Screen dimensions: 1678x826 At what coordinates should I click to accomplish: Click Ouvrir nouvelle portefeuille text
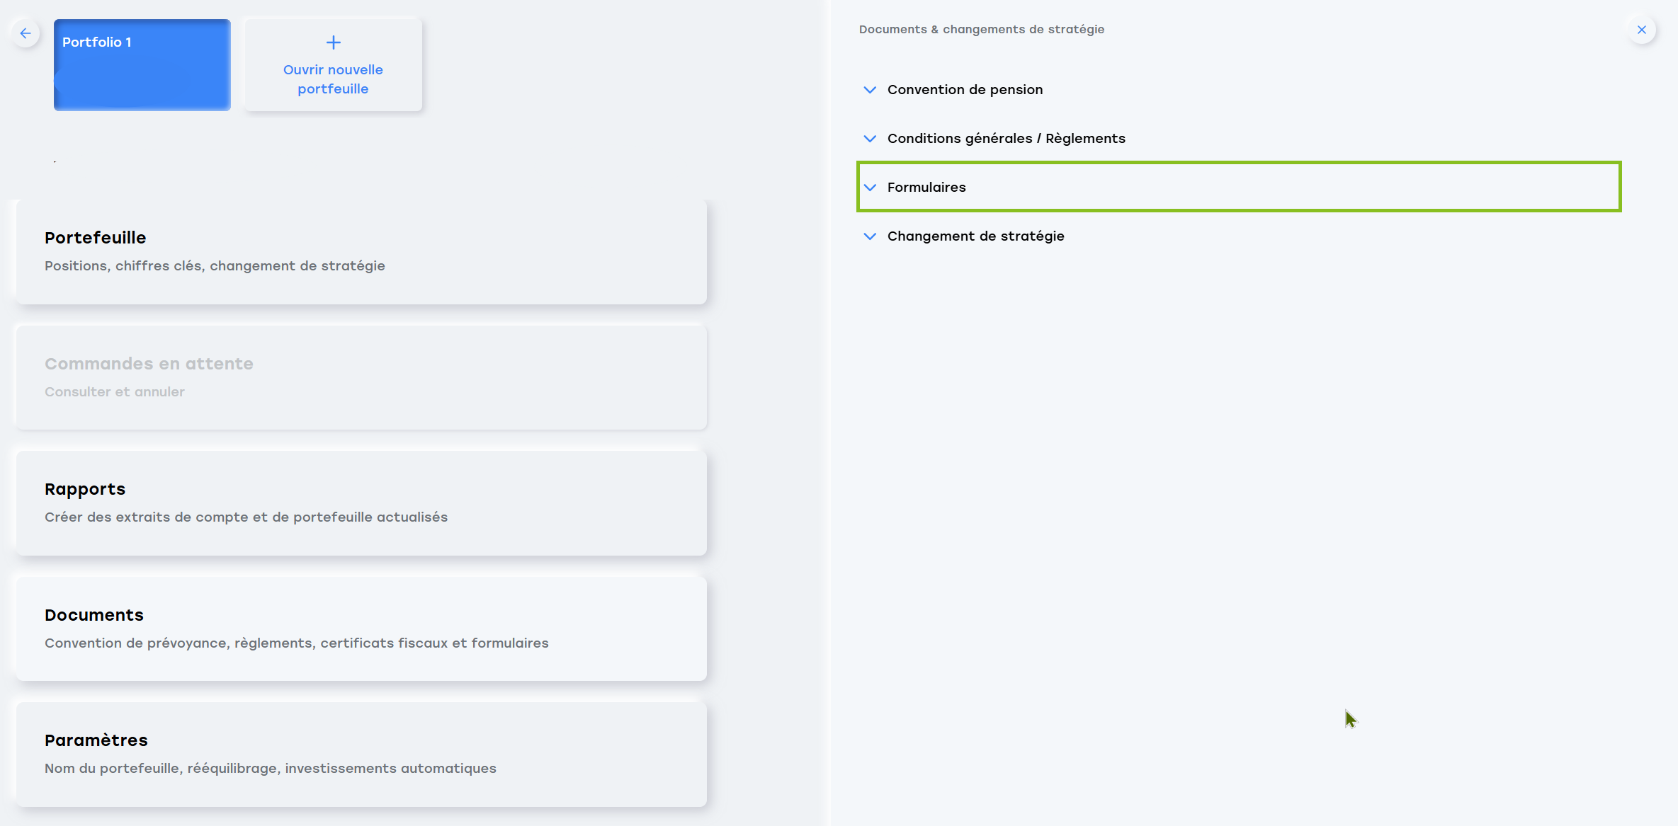tap(333, 79)
